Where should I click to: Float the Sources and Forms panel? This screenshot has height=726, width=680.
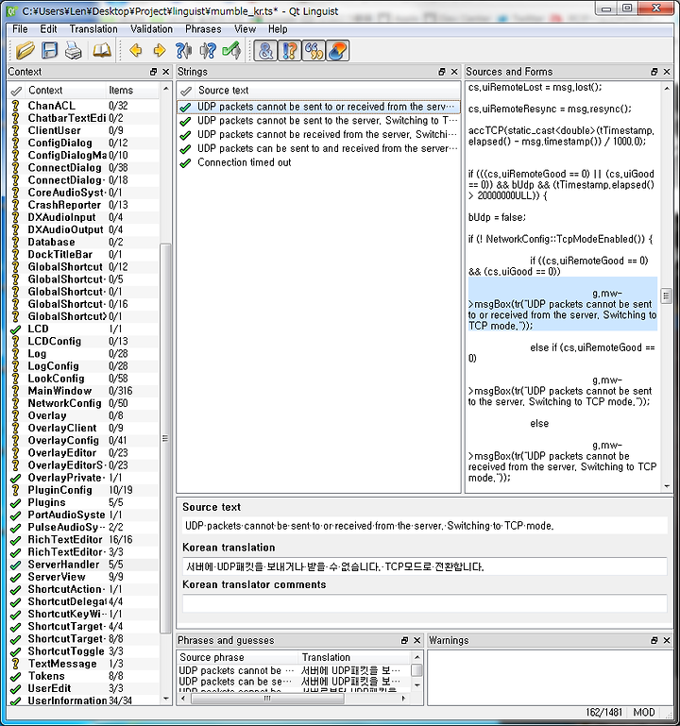(x=654, y=72)
